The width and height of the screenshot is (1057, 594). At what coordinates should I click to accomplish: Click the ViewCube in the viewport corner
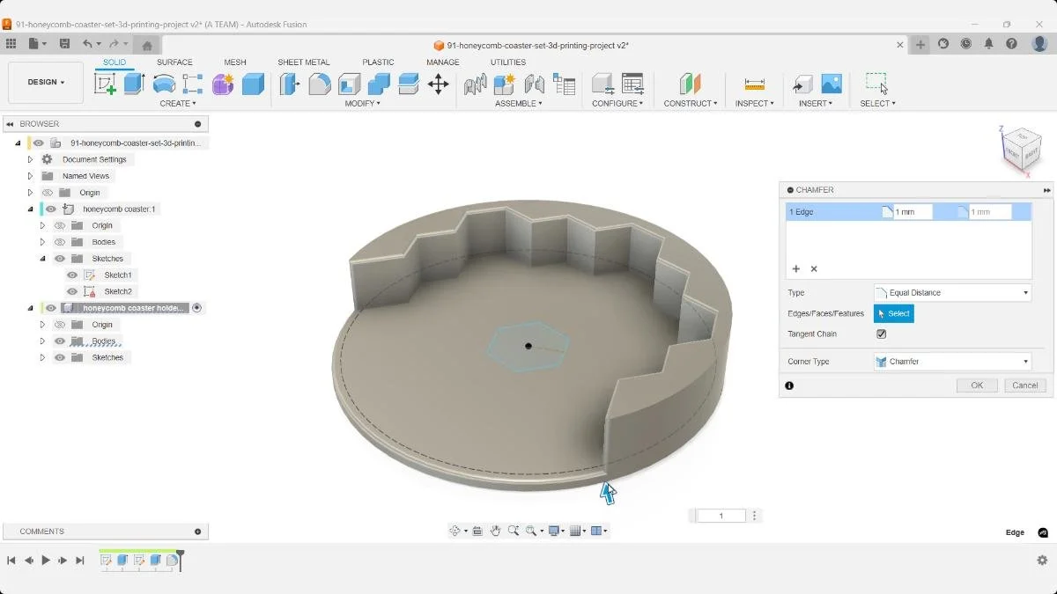[x=1021, y=150]
